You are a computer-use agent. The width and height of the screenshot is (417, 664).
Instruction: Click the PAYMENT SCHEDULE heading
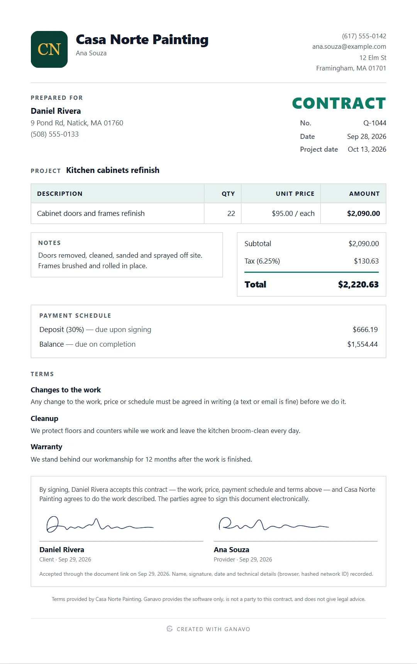pyautogui.click(x=75, y=316)
